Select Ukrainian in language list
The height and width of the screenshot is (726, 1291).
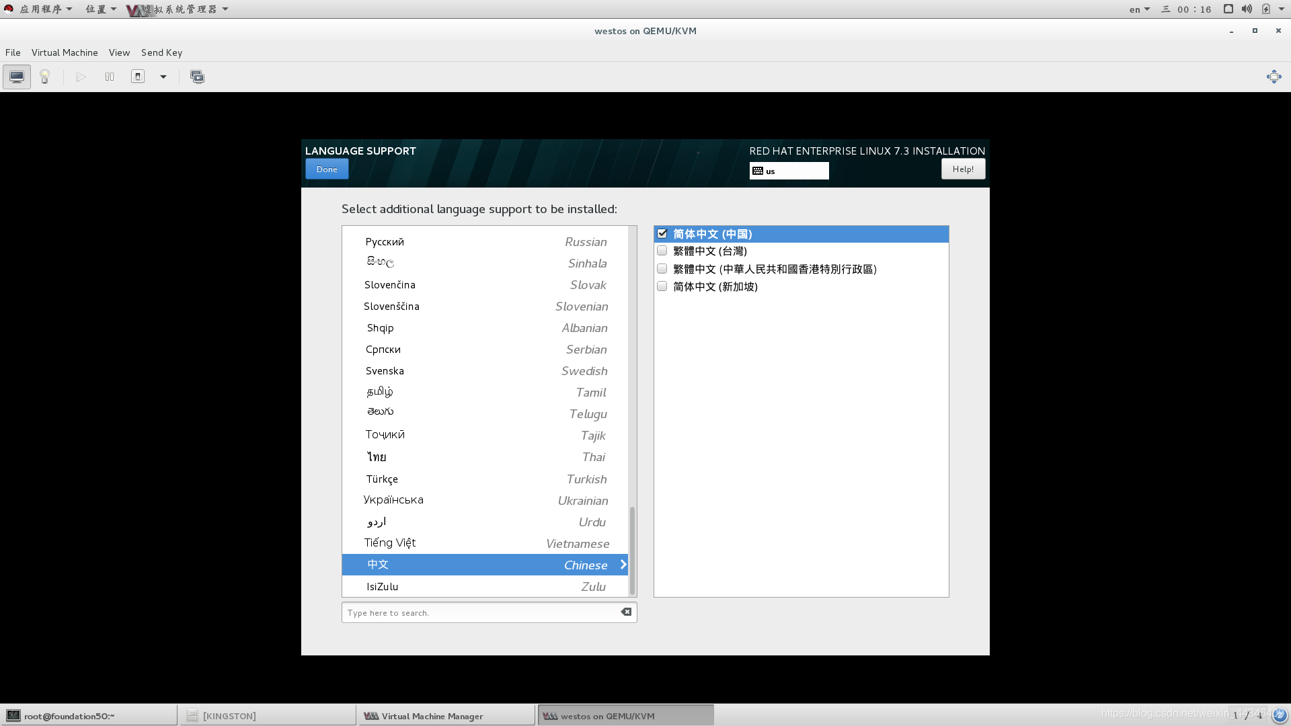coord(485,501)
